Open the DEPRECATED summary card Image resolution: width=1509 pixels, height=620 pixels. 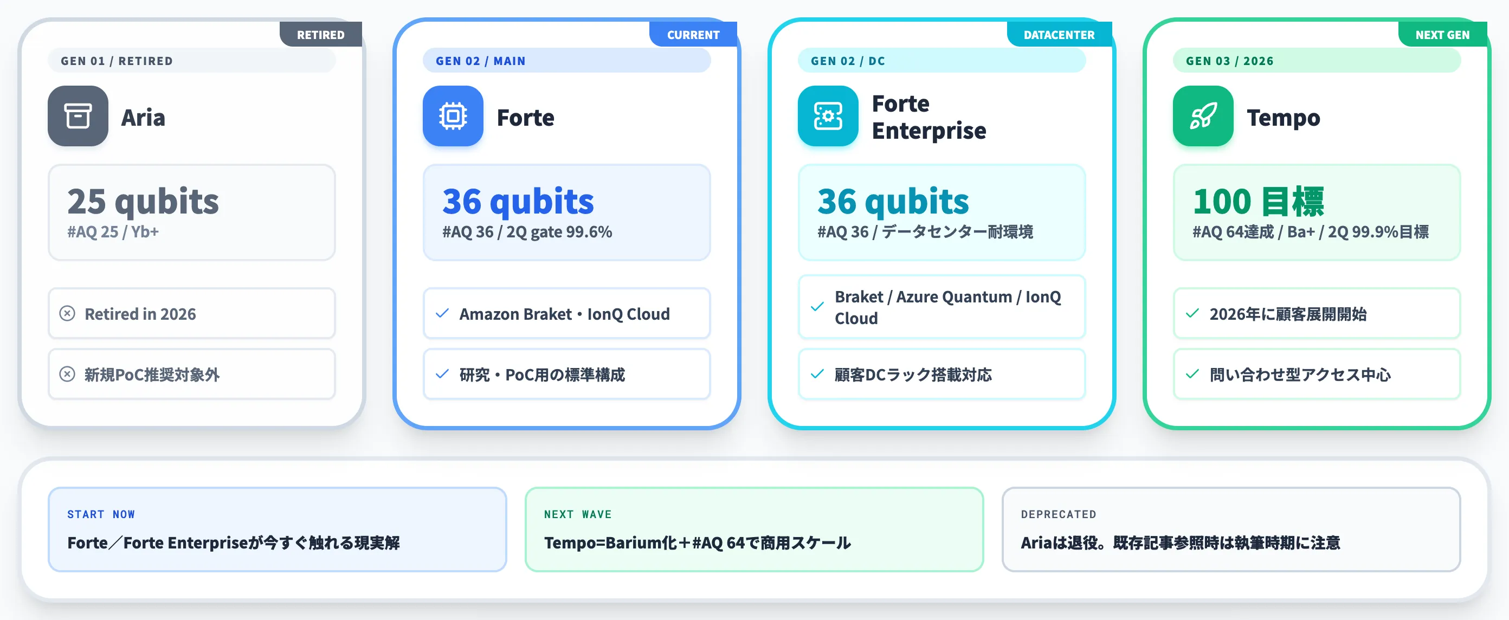(x=1231, y=529)
